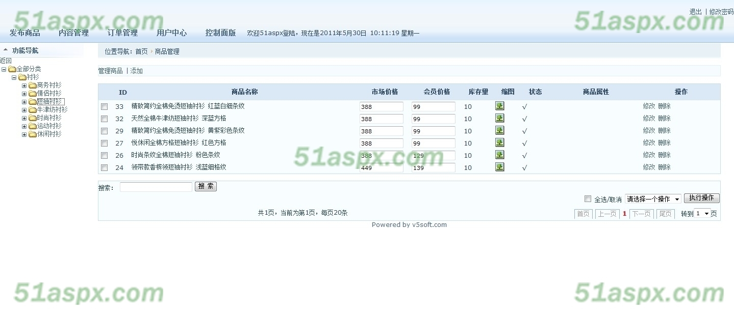Open the 请选择一个操作 dropdown

653,199
